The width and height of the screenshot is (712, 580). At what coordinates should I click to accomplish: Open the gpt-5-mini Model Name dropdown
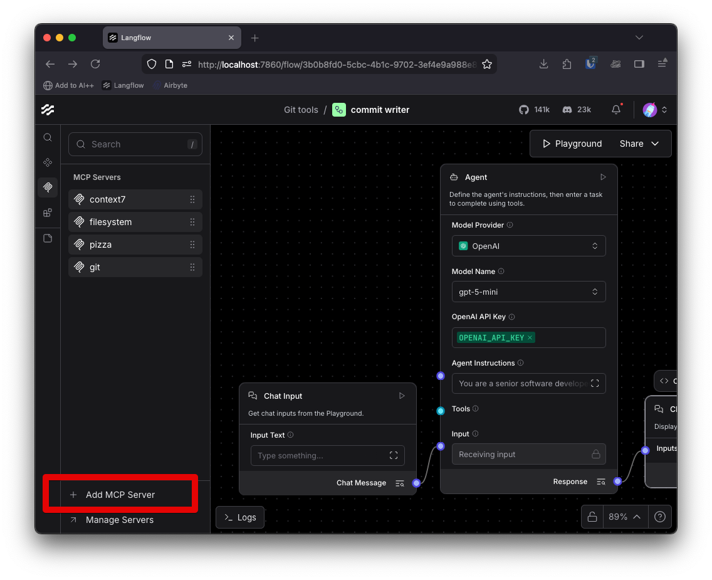[528, 291]
